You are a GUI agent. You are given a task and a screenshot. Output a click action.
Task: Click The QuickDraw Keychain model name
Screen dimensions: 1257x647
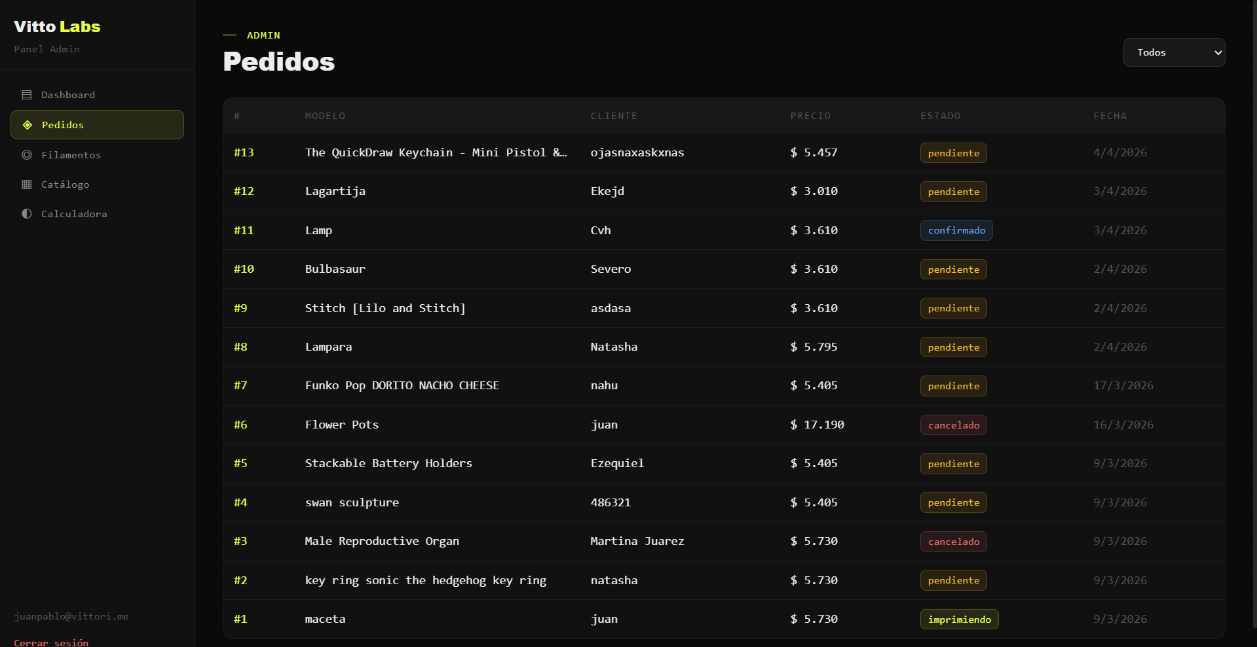coord(436,152)
